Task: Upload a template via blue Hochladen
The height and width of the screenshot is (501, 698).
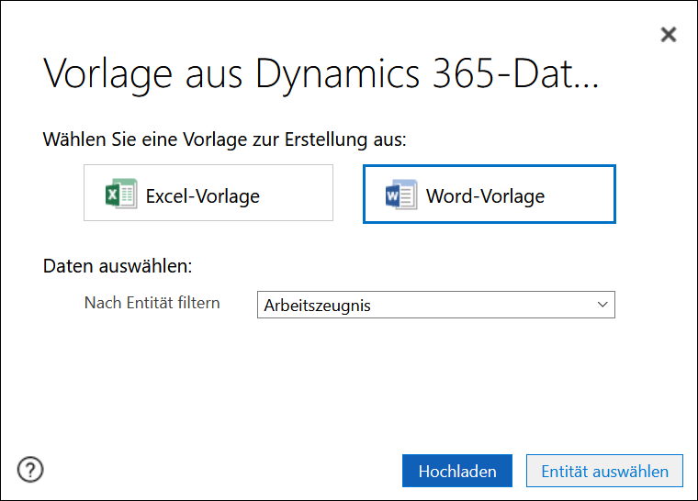Action: click(457, 471)
